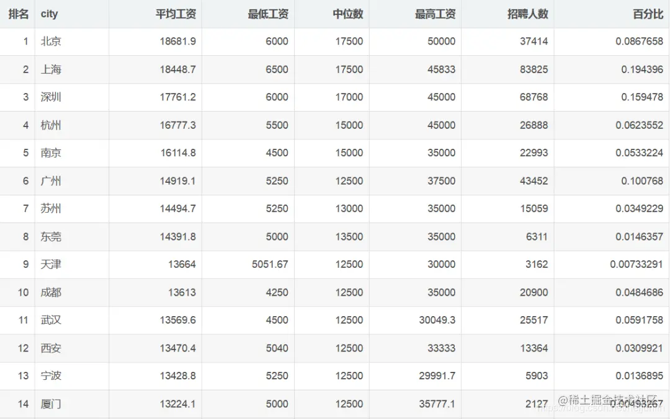Click recruitment count 3162
The width and height of the screenshot is (670, 419).
pos(537,265)
